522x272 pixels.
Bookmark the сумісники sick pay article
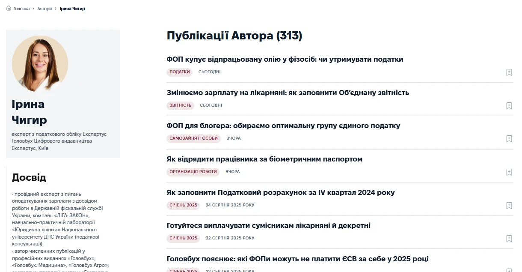(x=509, y=239)
